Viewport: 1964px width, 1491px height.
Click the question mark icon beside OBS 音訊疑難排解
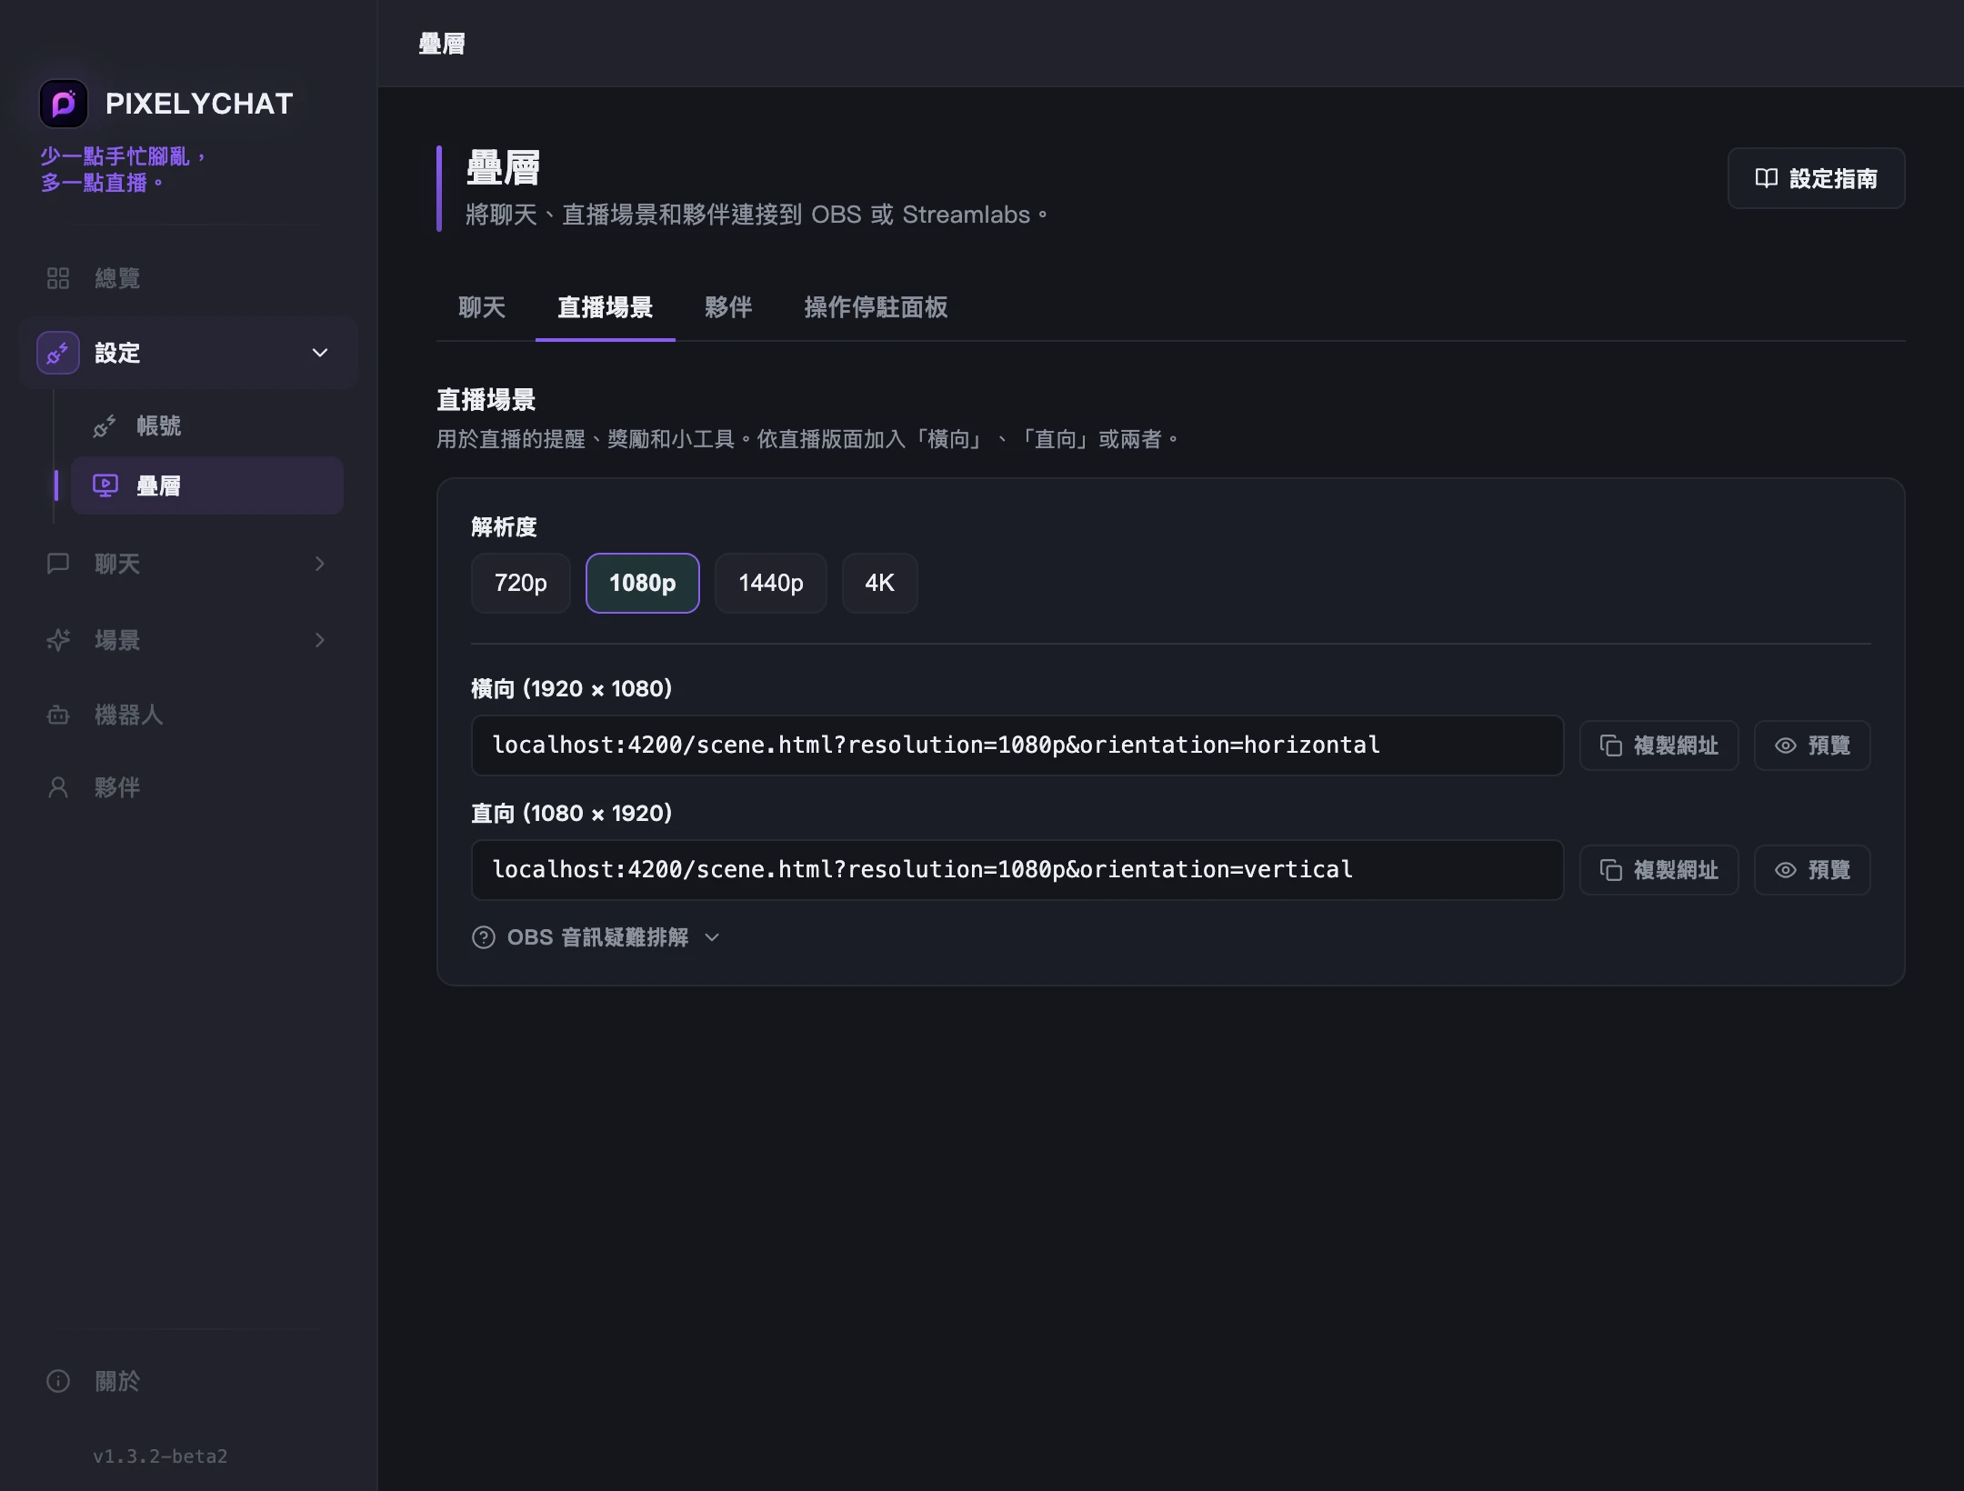click(484, 937)
